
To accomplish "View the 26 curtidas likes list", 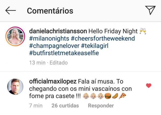I will click(x=65, y=106).
